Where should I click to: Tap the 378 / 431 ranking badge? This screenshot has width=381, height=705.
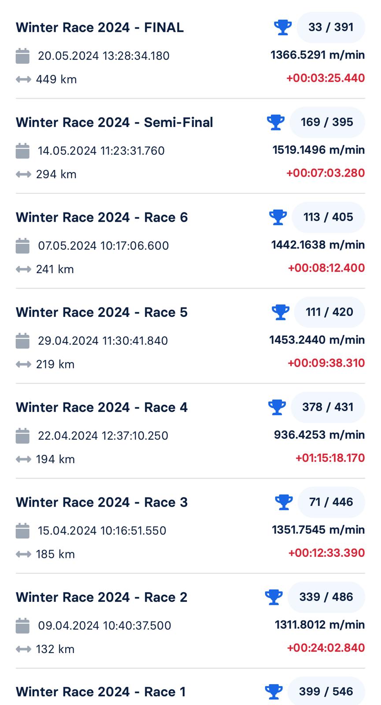[328, 407]
